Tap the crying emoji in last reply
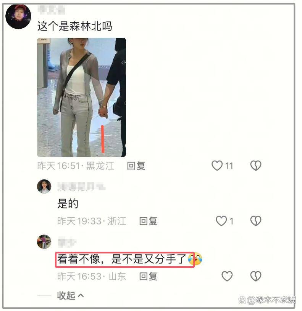 coord(195,259)
